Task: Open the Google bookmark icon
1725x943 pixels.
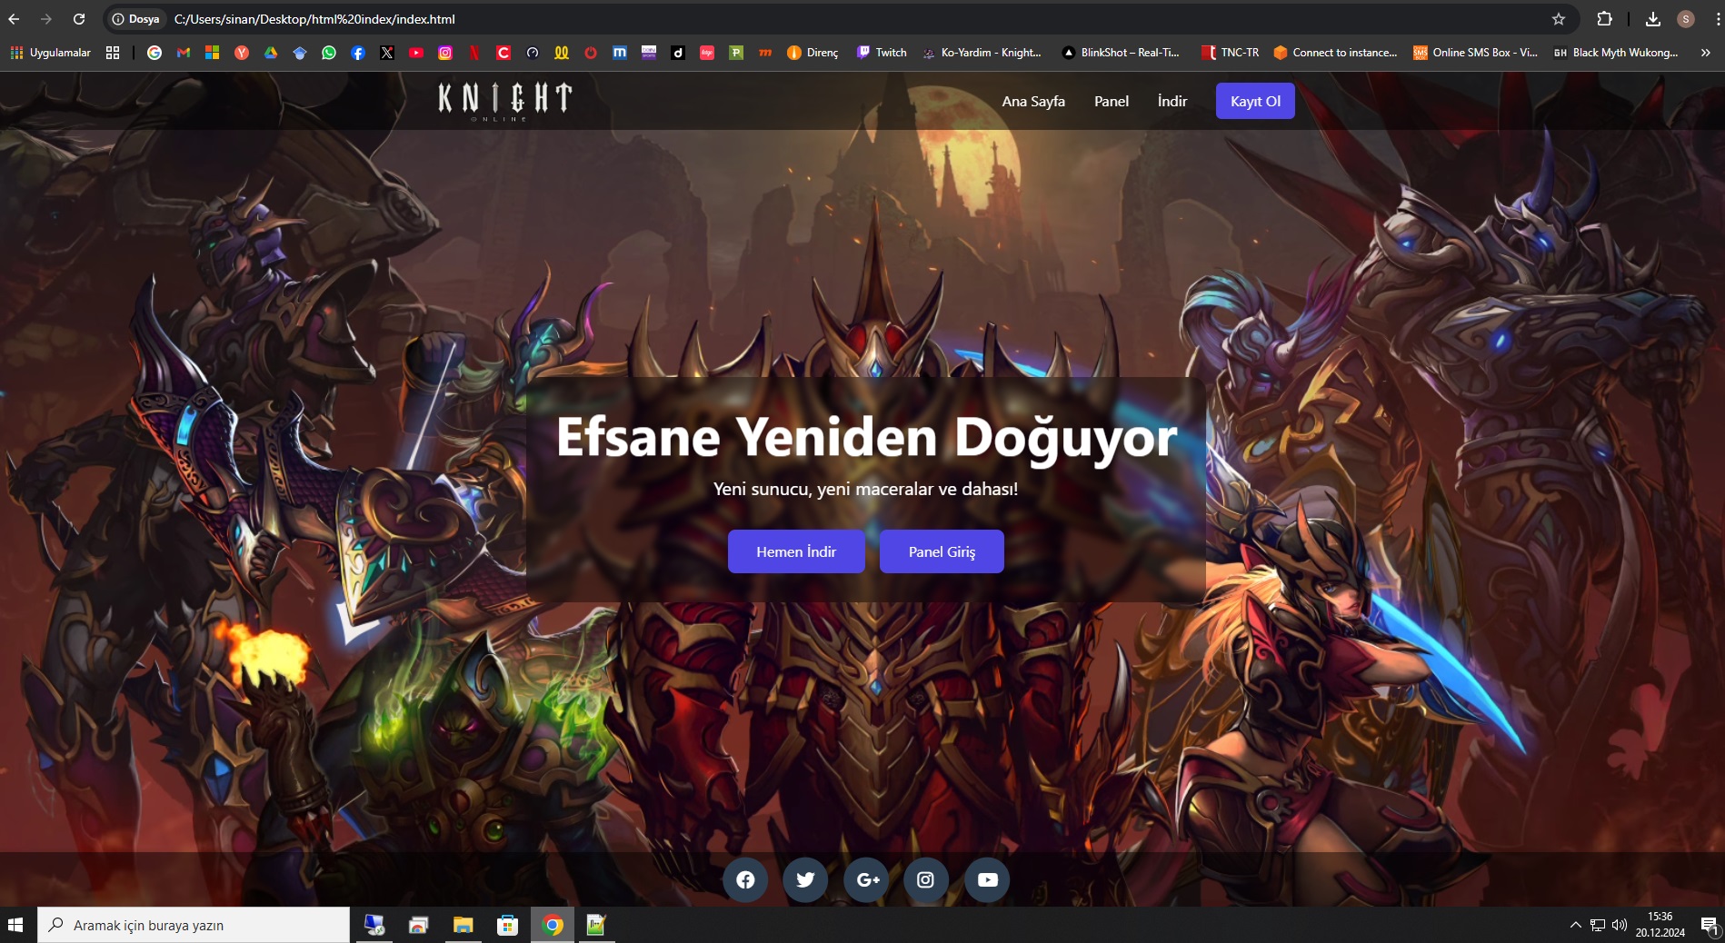Action: (x=155, y=53)
